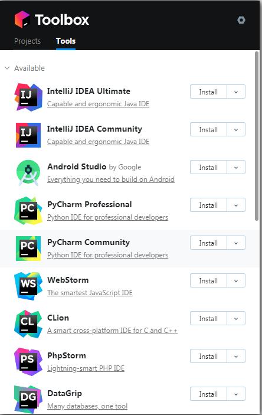The width and height of the screenshot is (262, 415).
Task: Expand dropdown arrow beside PyCharm Community Install
Action: (x=236, y=243)
